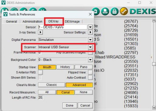156x111 pixels.
Task: Open the Digital Panorama dropdown arrow
Action: (x=90, y=40)
